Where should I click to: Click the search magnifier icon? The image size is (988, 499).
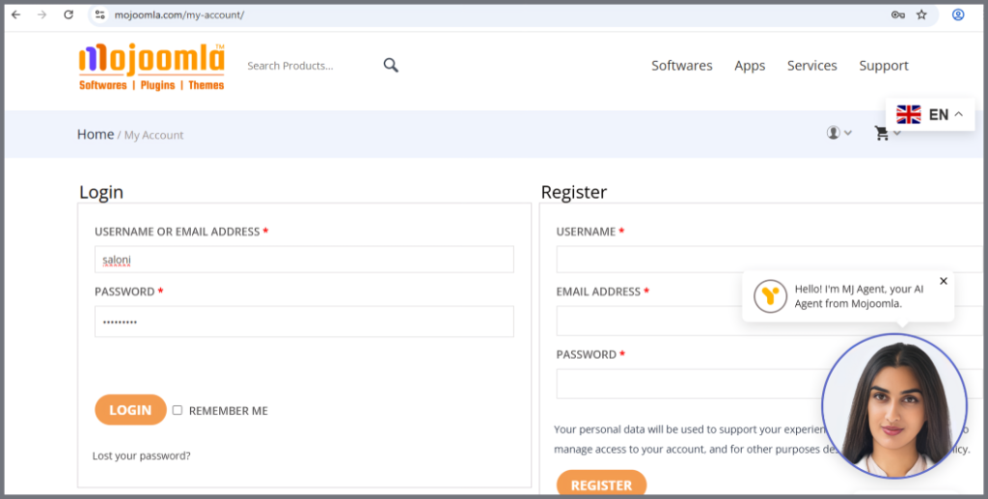point(391,66)
